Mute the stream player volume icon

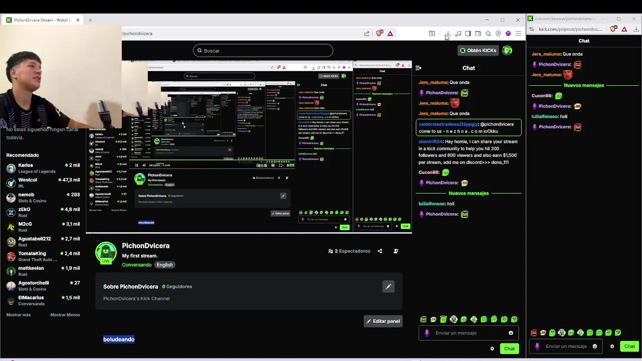tap(144, 165)
